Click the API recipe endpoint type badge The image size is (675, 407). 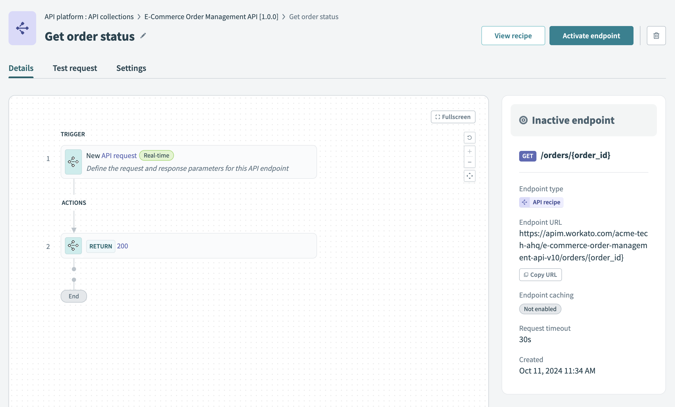point(541,202)
